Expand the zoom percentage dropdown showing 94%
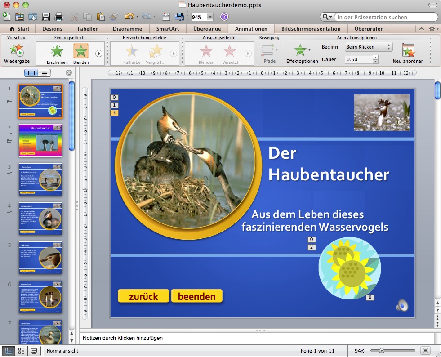The image size is (441, 357). [210, 17]
